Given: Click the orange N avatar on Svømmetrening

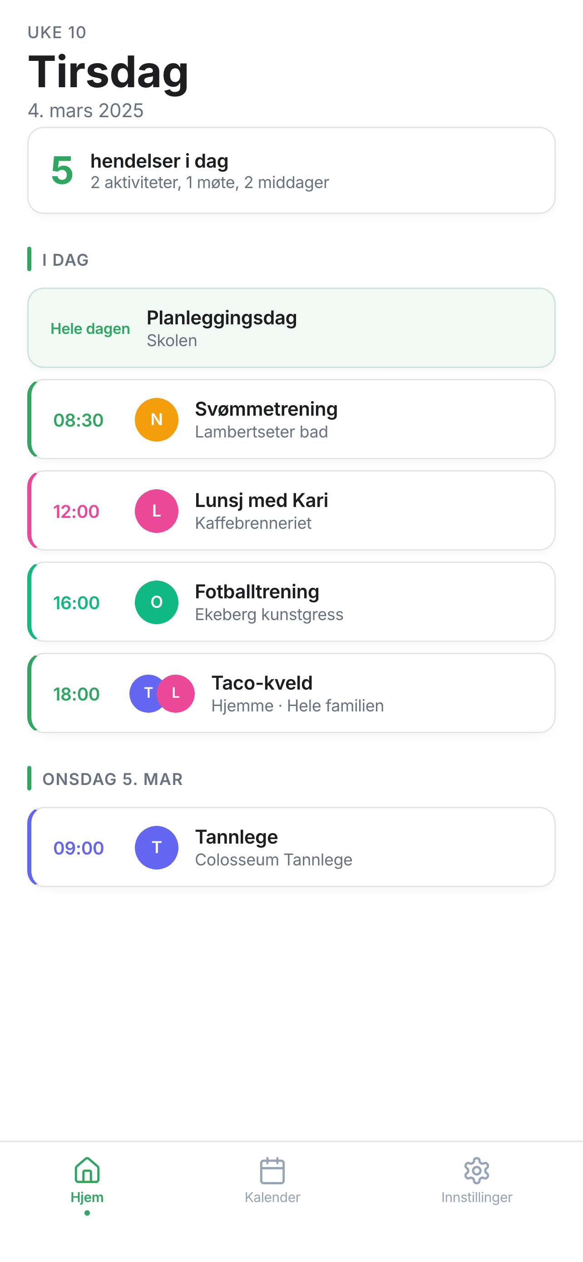Looking at the screenshot, I should (x=156, y=420).
